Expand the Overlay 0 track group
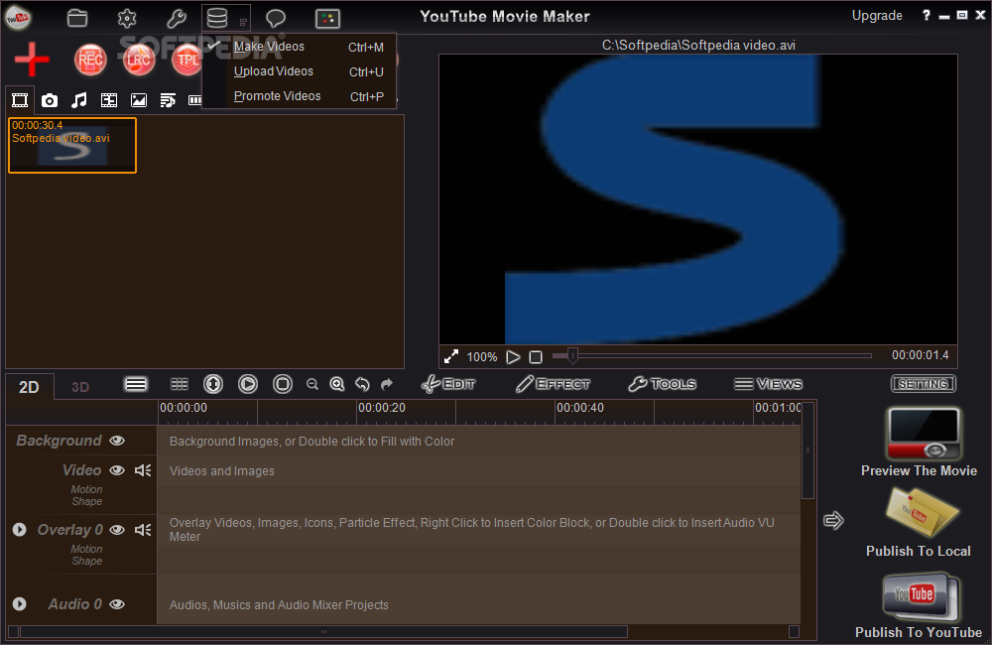992x645 pixels. pyautogui.click(x=20, y=529)
